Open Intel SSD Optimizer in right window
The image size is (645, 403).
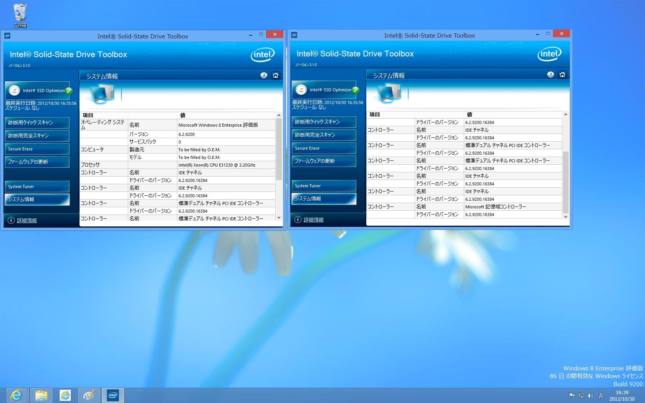tap(324, 90)
